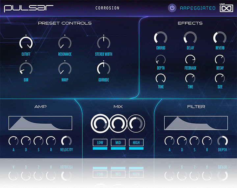Click the Corrode knob
Screen dimensions: 237x188
104,69
